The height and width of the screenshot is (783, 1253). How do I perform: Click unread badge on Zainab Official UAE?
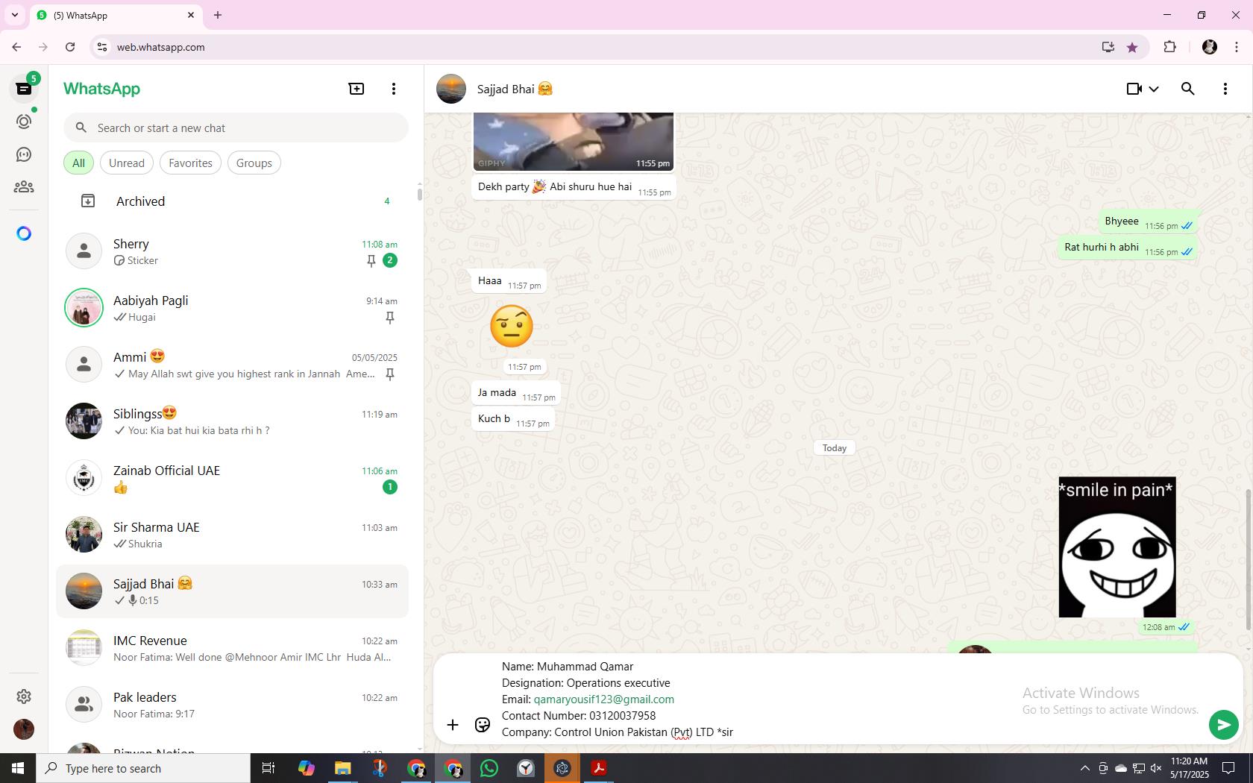click(x=389, y=487)
